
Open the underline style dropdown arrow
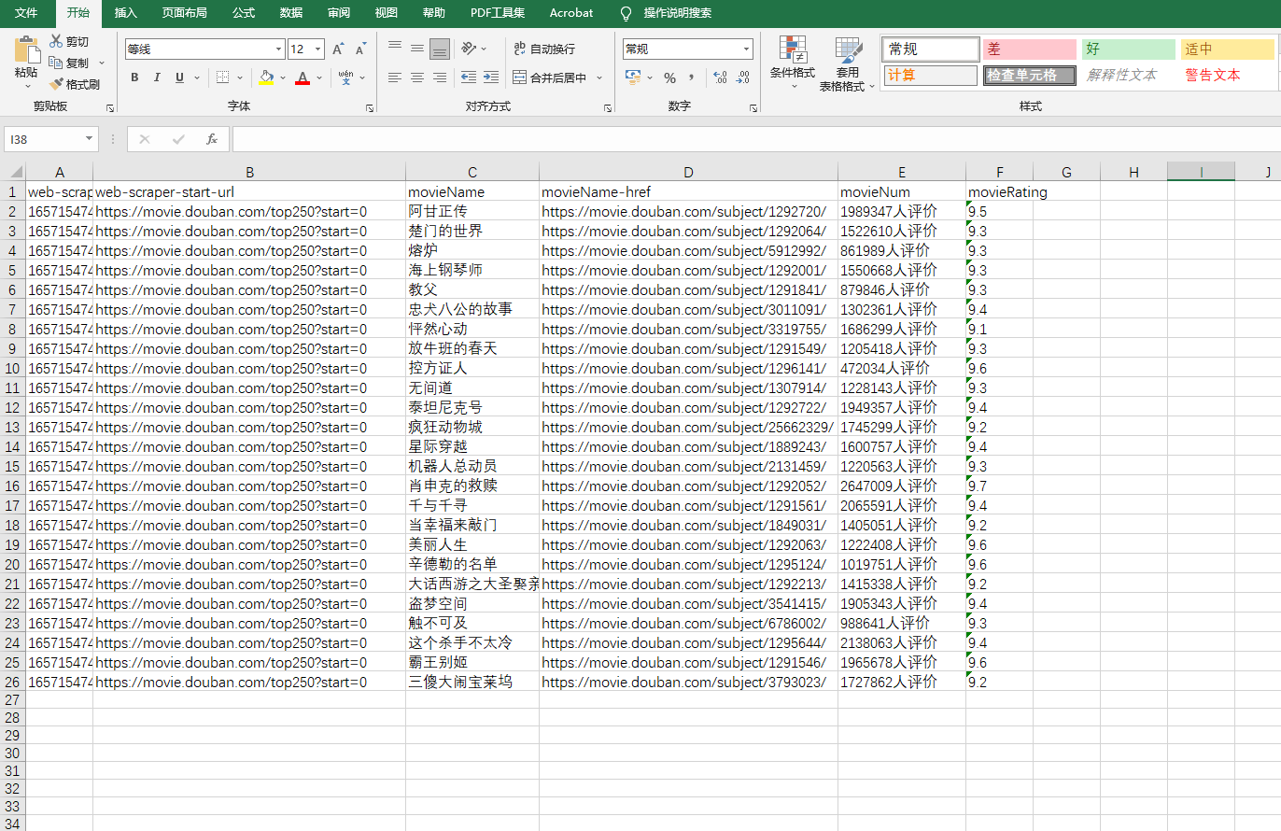click(x=195, y=77)
